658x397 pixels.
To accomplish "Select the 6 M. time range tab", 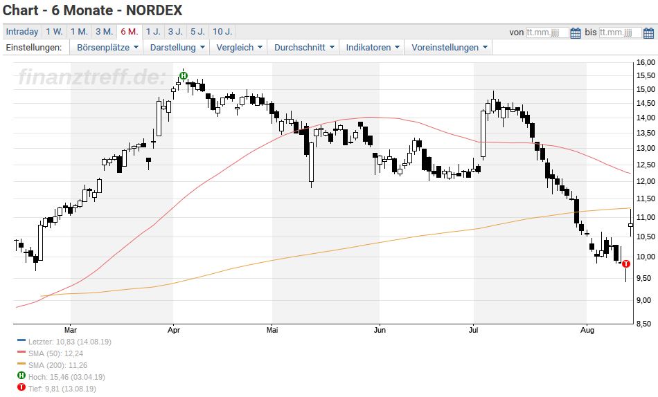I will coord(130,32).
